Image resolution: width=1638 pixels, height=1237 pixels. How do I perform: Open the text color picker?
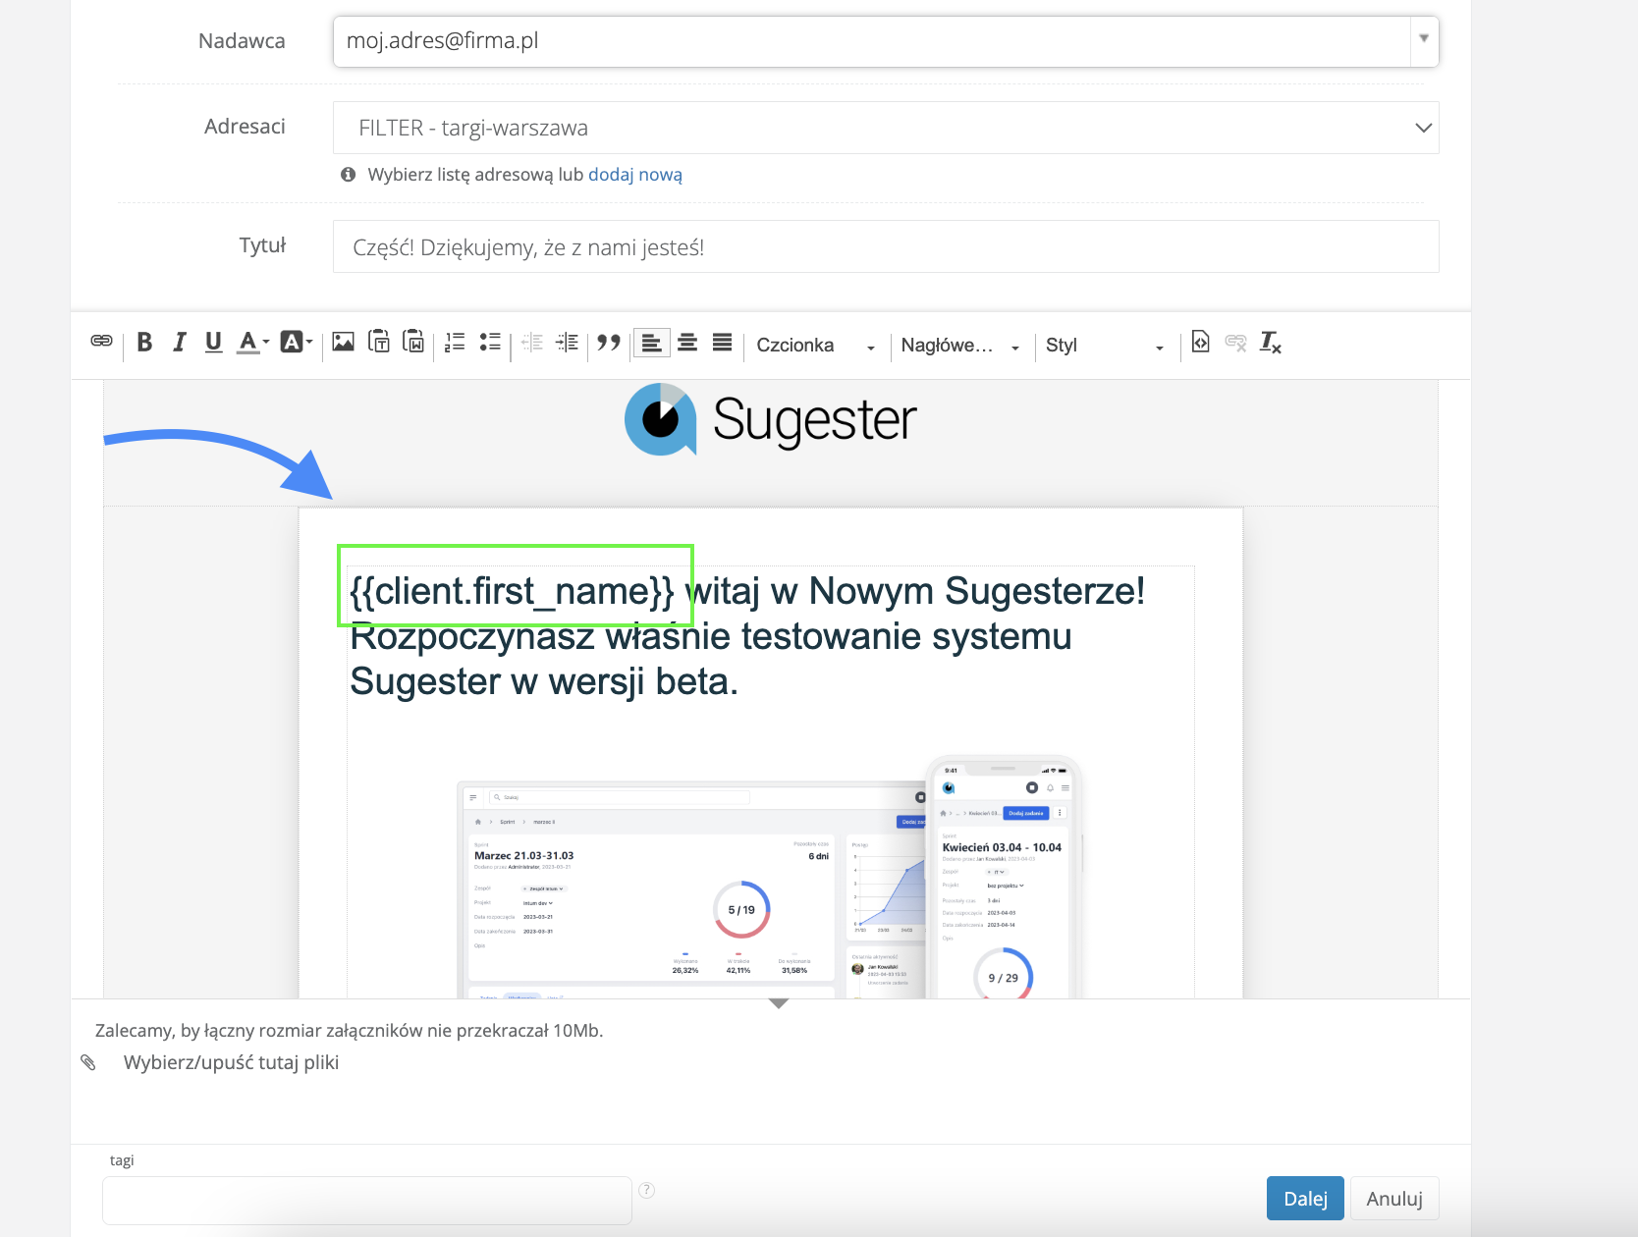coord(253,342)
